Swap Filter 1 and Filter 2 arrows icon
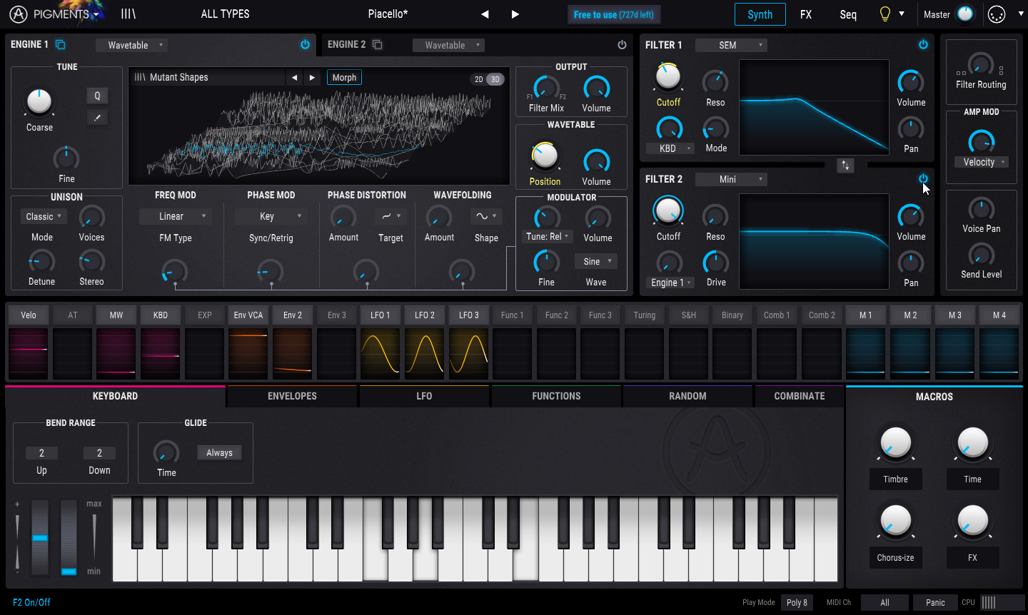Screen dimensions: 1028x615 pyautogui.click(x=845, y=166)
